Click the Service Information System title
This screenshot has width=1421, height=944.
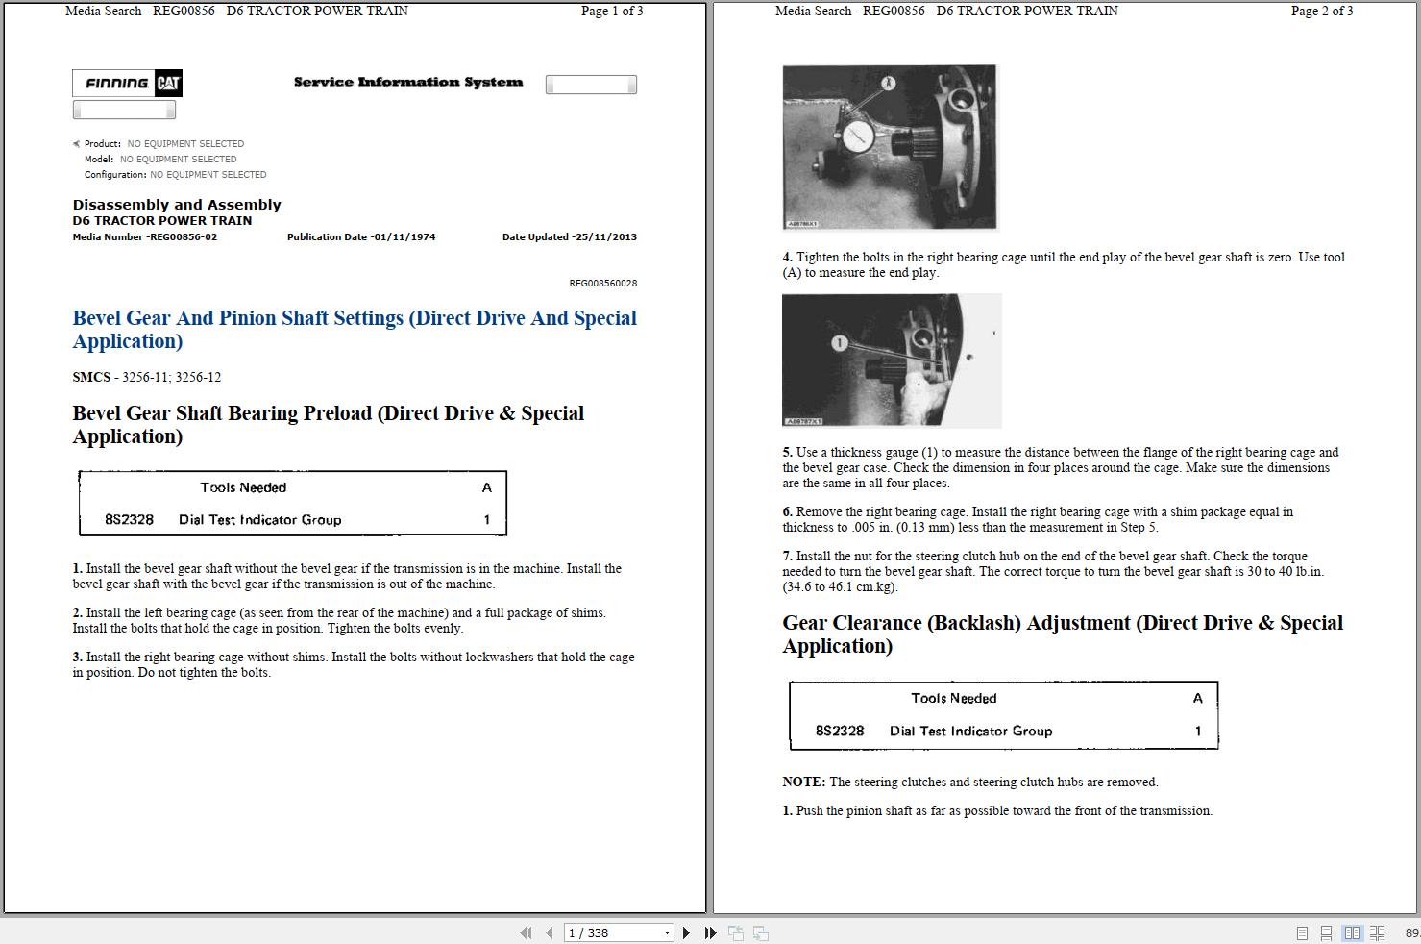click(x=408, y=83)
